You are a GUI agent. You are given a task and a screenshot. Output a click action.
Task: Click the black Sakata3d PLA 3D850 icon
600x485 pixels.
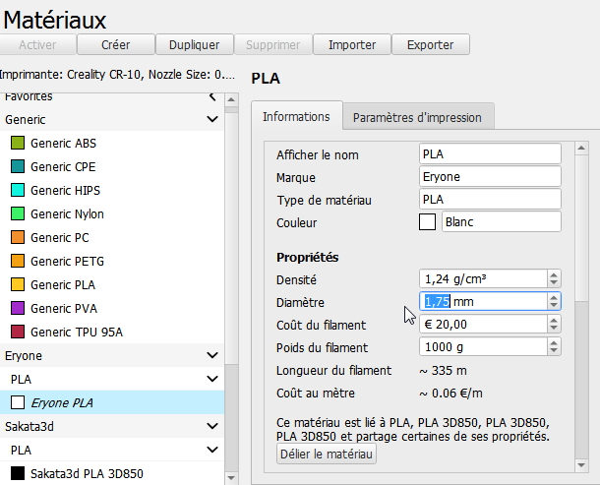pyautogui.click(x=17, y=474)
